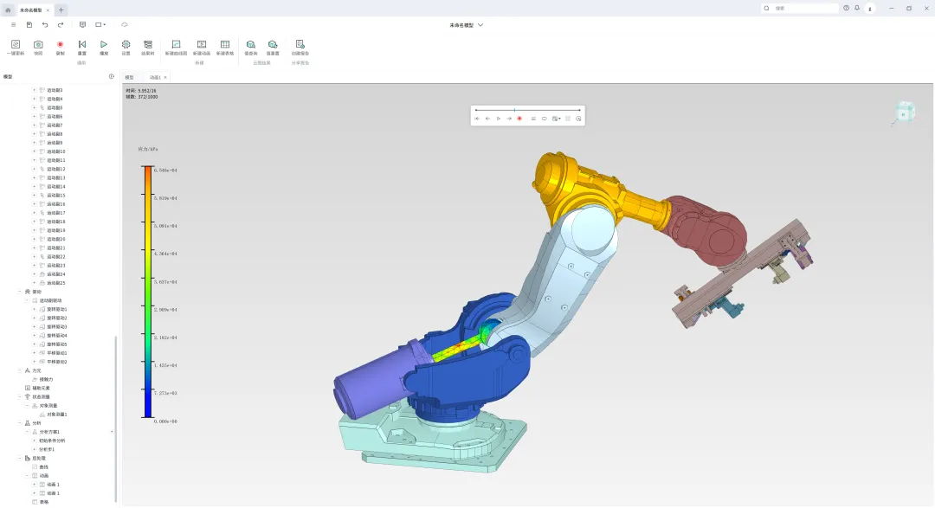This screenshot has height=508, width=935.
Task: Toggle the red record button in player bar
Action: coord(519,119)
